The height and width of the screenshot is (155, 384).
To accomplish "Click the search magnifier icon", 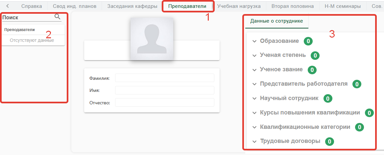I will (57, 17).
